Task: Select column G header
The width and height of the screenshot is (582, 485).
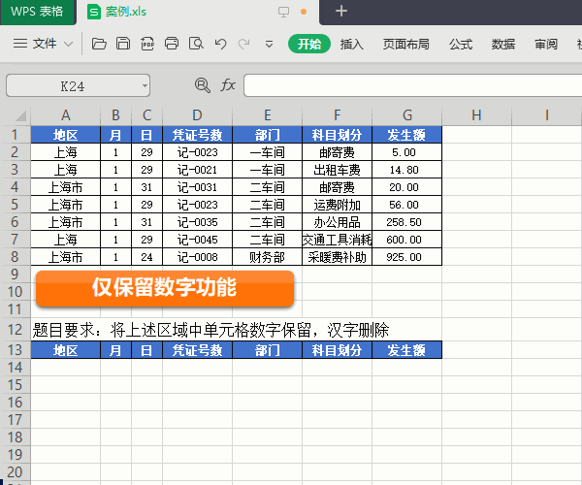Action: 406,115
